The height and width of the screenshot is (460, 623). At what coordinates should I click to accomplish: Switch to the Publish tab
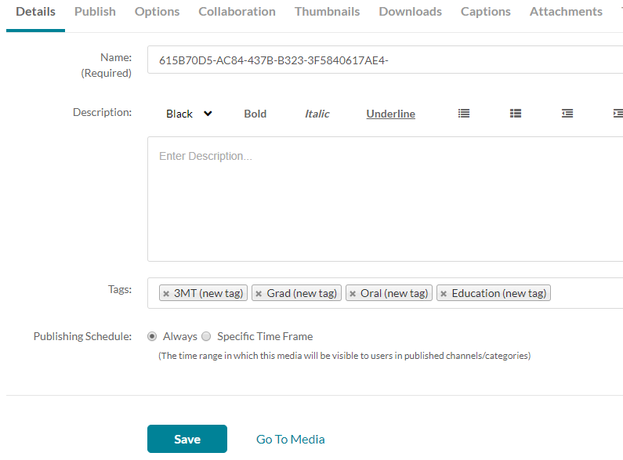(x=95, y=12)
